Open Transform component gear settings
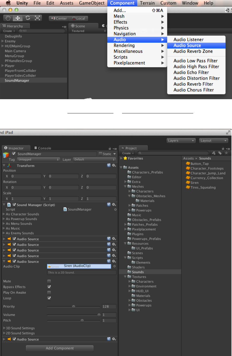Screen dimensions: 232x356 click(114, 166)
